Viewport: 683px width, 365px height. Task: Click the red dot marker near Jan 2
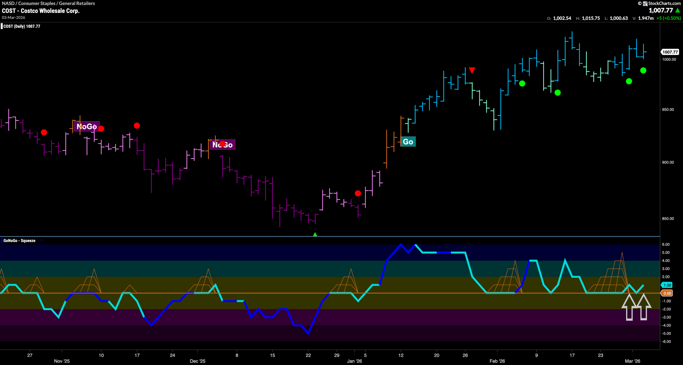click(x=358, y=193)
